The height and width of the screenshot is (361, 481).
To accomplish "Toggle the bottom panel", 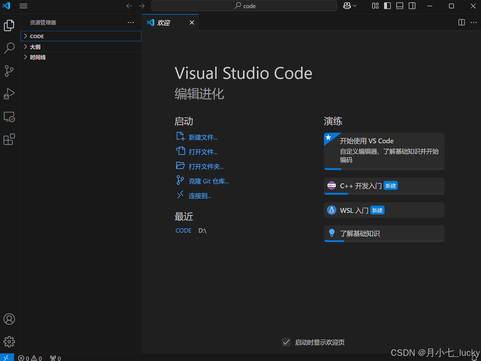I will coord(400,6).
